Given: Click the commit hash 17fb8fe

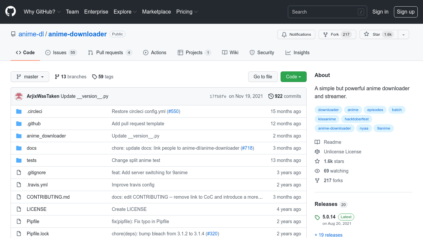Looking at the screenshot, I should click(x=218, y=97).
